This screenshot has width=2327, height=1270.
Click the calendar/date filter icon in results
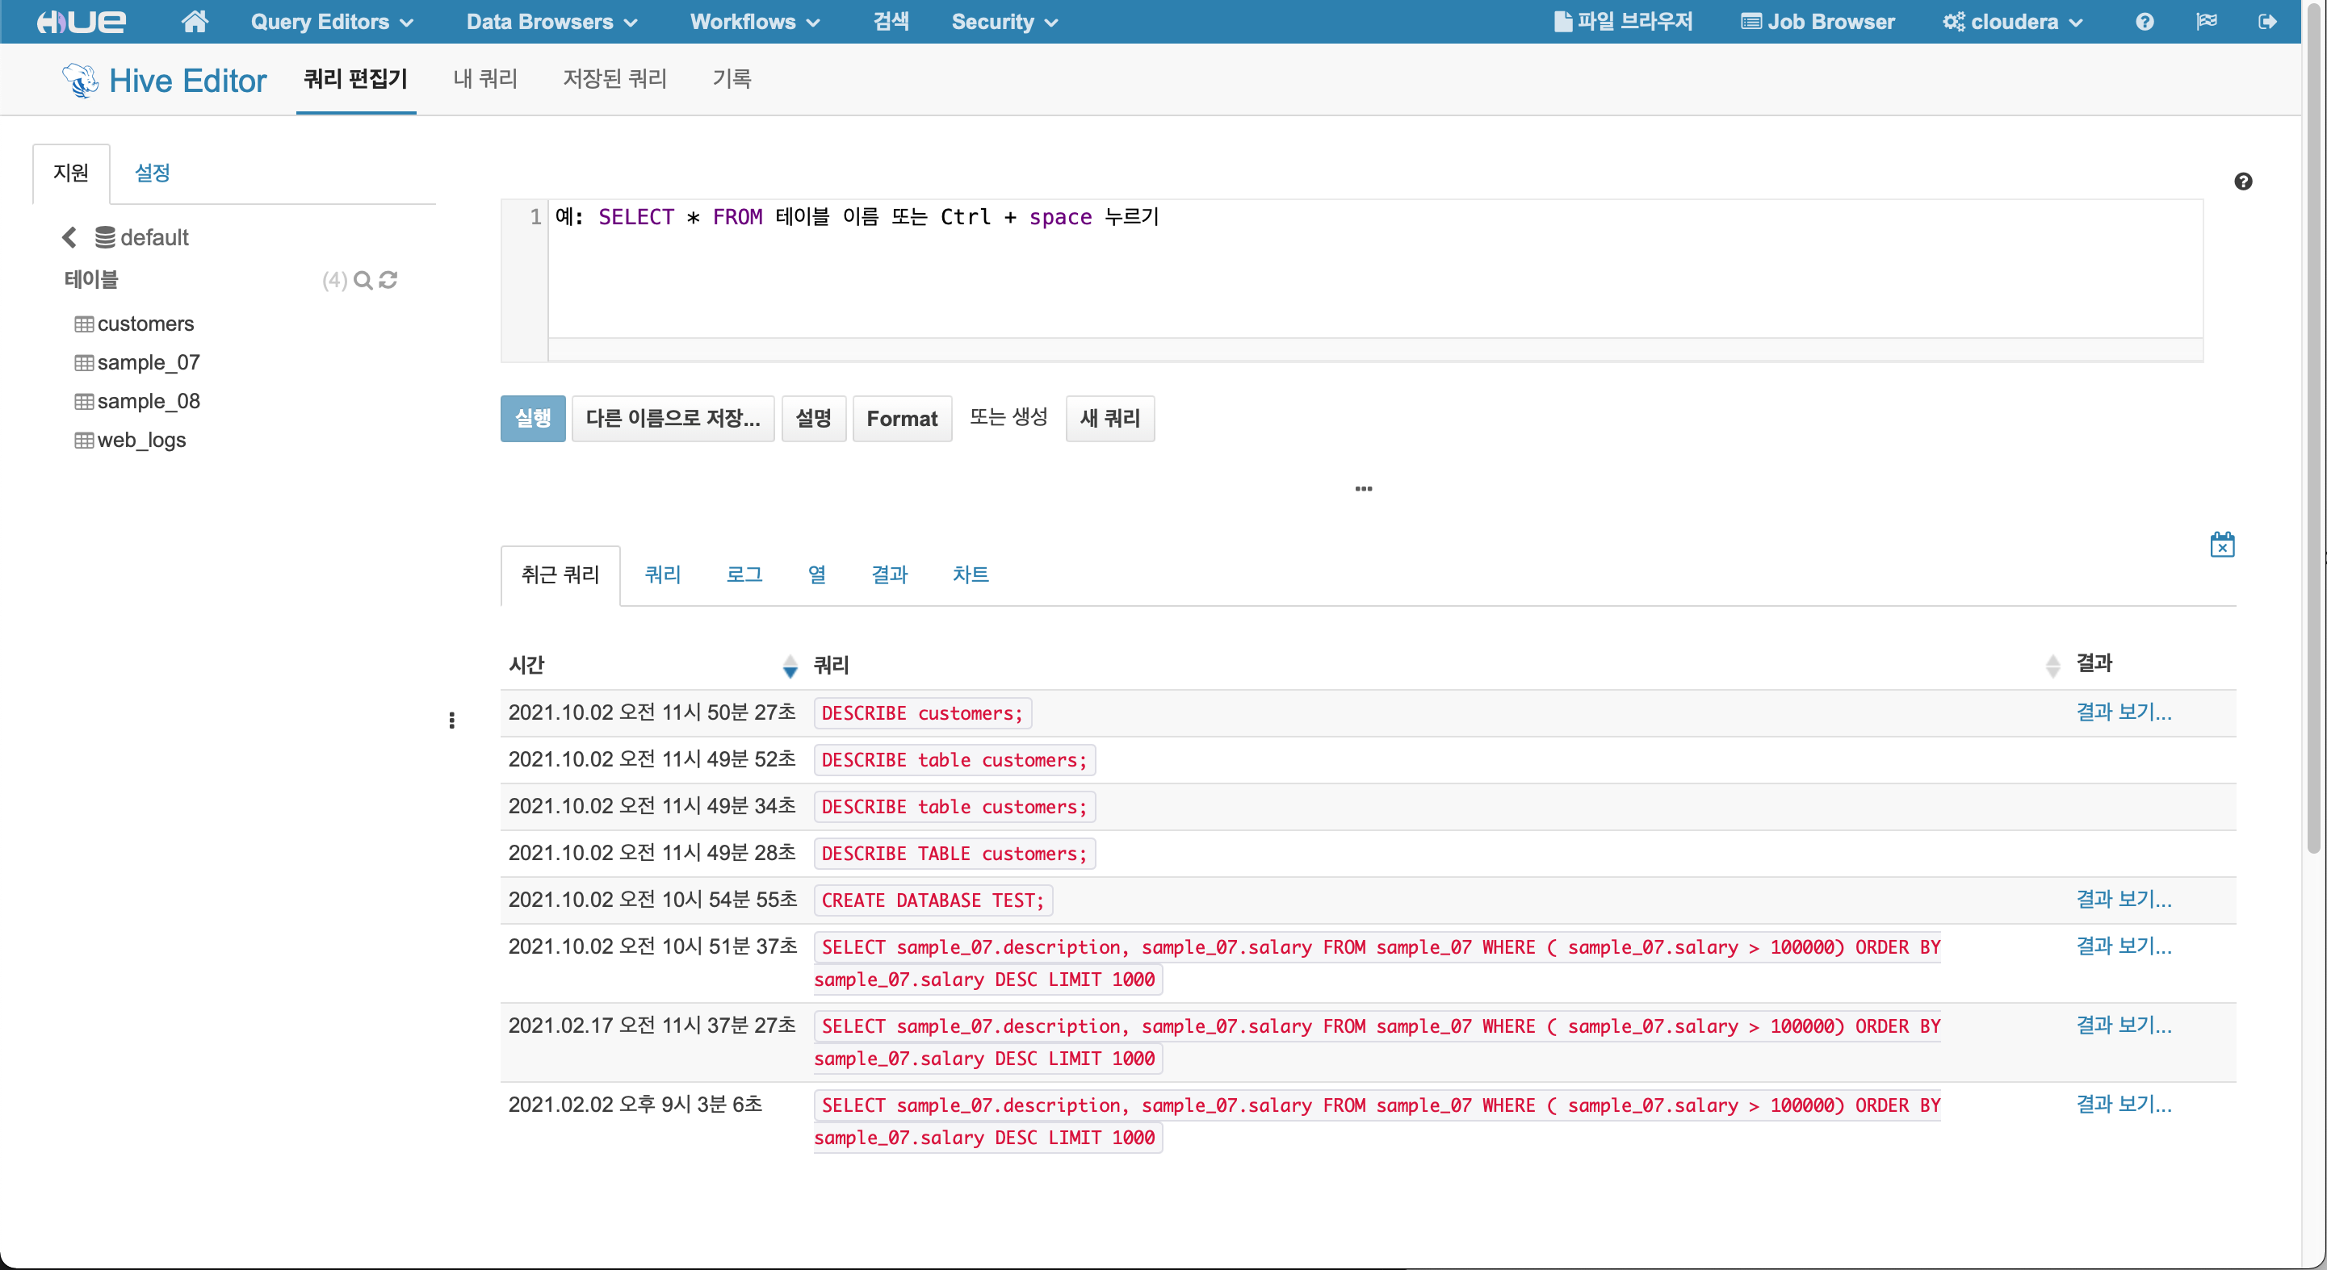[2220, 546]
